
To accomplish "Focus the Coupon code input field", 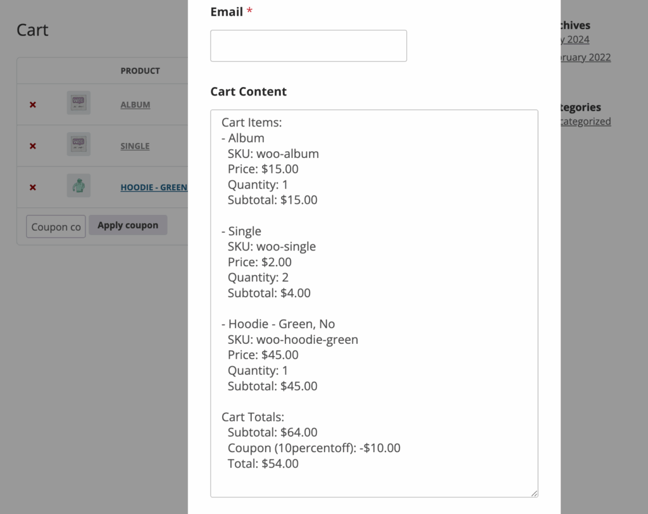I will (56, 226).
